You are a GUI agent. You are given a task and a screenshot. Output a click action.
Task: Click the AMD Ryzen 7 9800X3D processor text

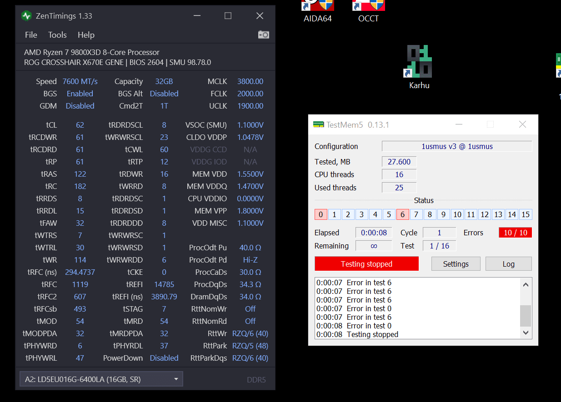click(x=92, y=52)
